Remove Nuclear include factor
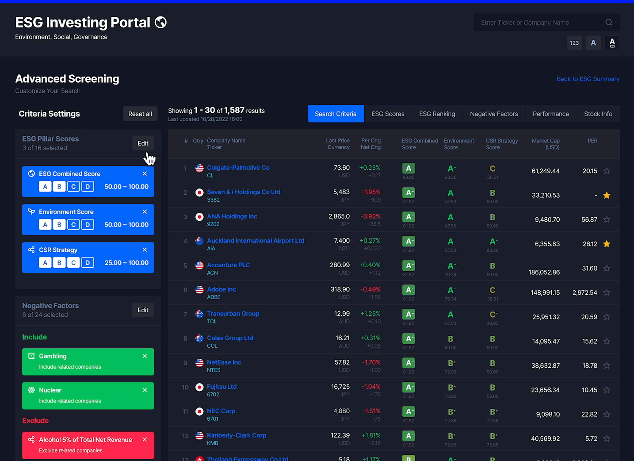This screenshot has height=461, width=634. coord(145,390)
